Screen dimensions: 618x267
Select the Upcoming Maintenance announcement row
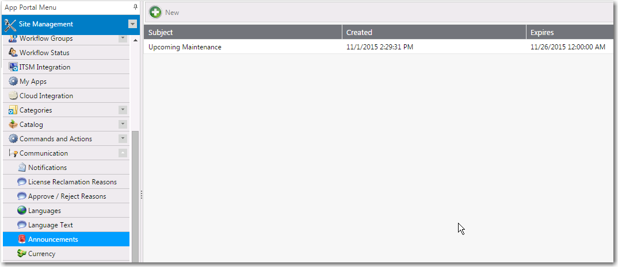(185, 47)
